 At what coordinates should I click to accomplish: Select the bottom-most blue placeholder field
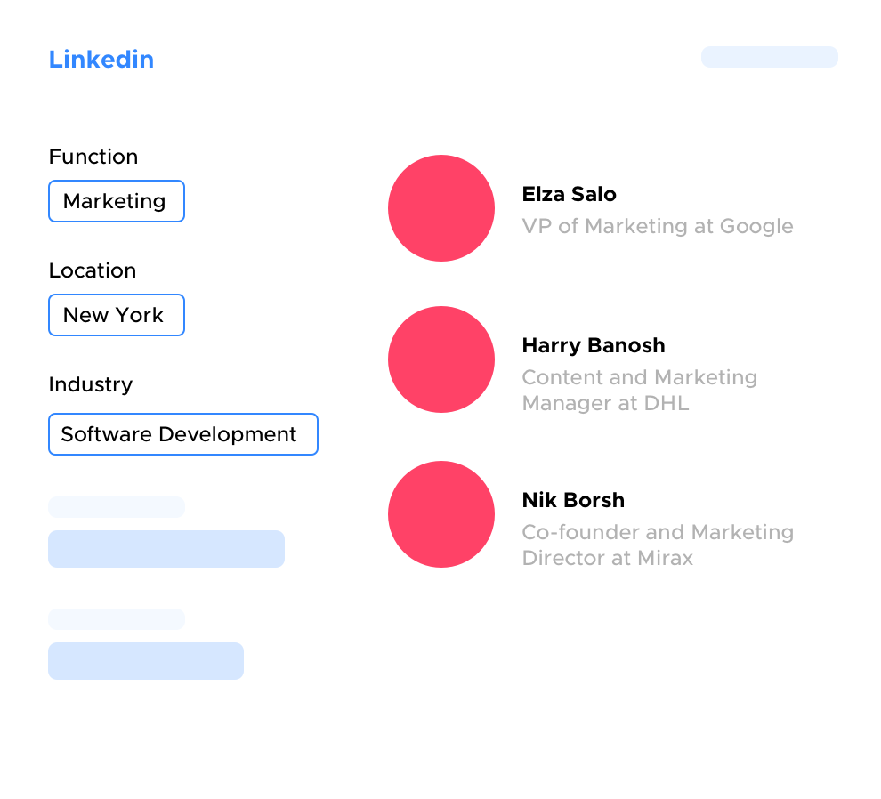(146, 661)
